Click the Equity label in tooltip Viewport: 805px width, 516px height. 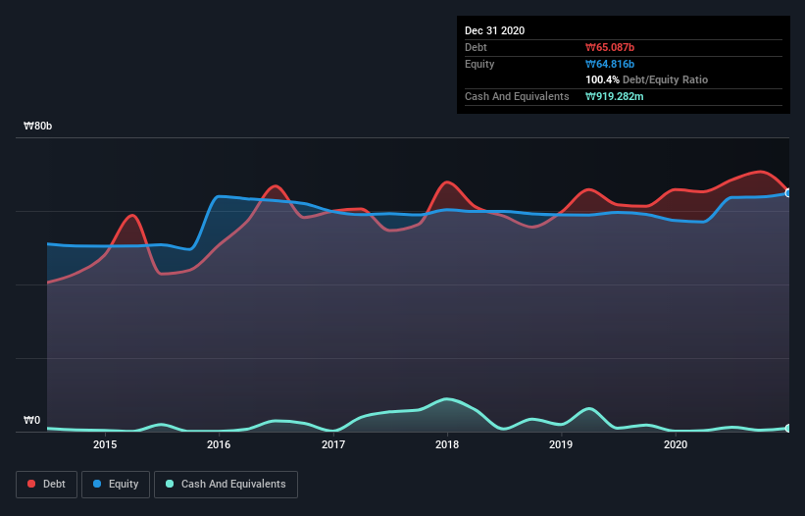pos(479,64)
